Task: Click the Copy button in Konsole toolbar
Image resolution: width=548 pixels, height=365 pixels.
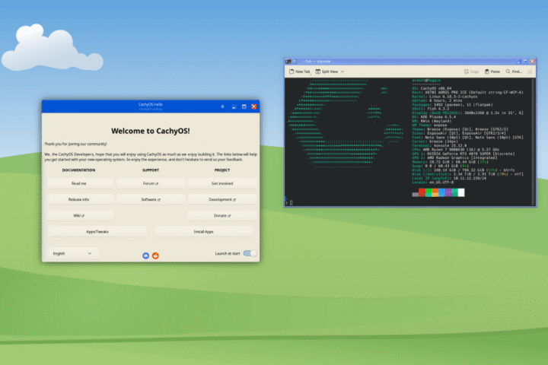Action: [x=471, y=71]
